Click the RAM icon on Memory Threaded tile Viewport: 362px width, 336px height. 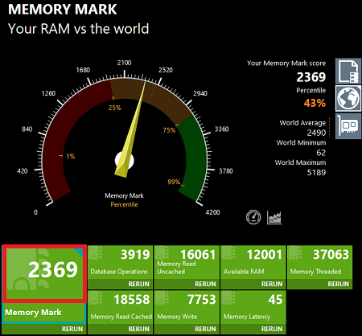(x=295, y=253)
